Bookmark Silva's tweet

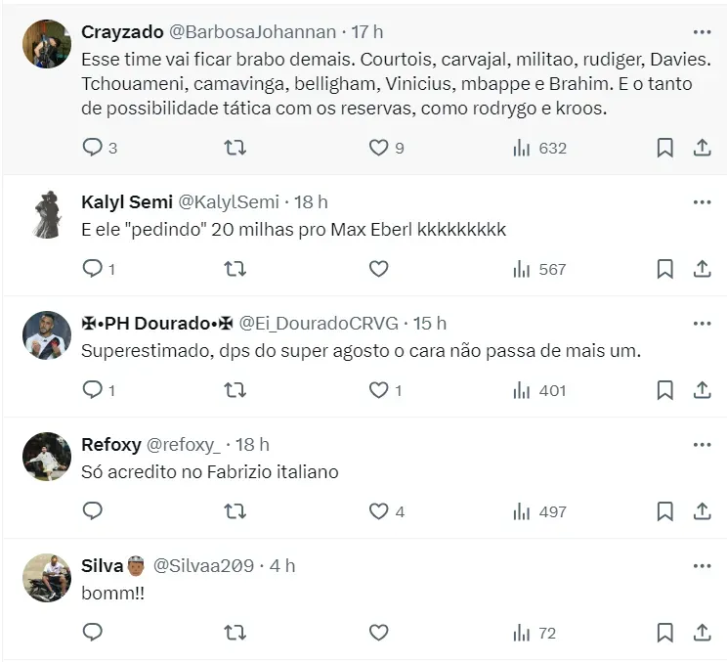[x=664, y=633]
